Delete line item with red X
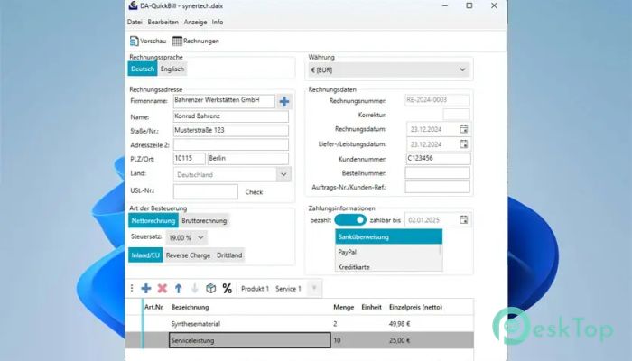This screenshot has width=632, height=361. click(163, 288)
